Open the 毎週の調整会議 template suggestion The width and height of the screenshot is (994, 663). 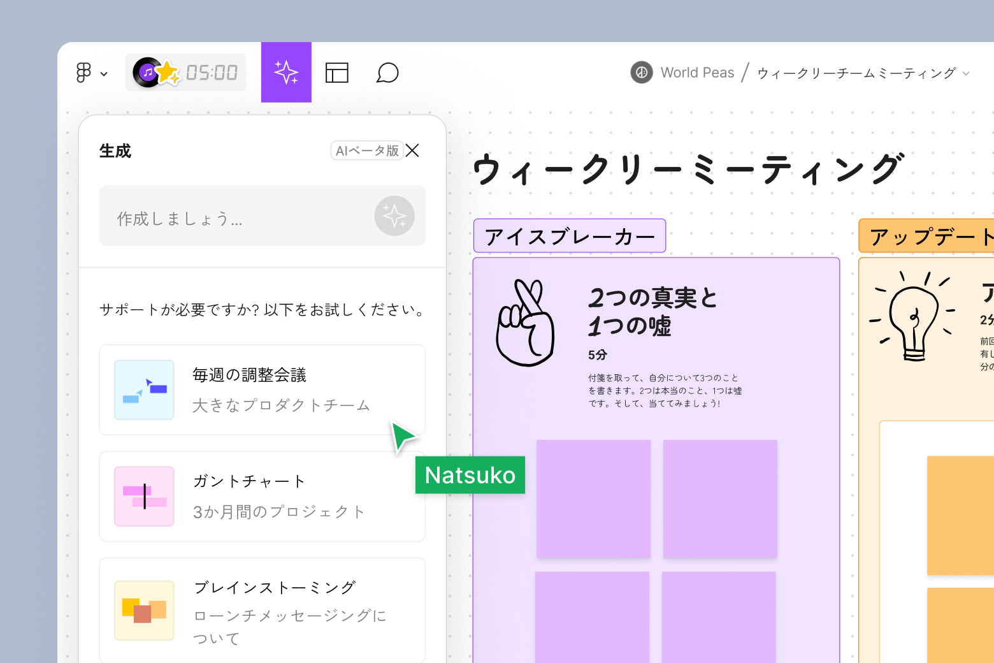coord(262,390)
